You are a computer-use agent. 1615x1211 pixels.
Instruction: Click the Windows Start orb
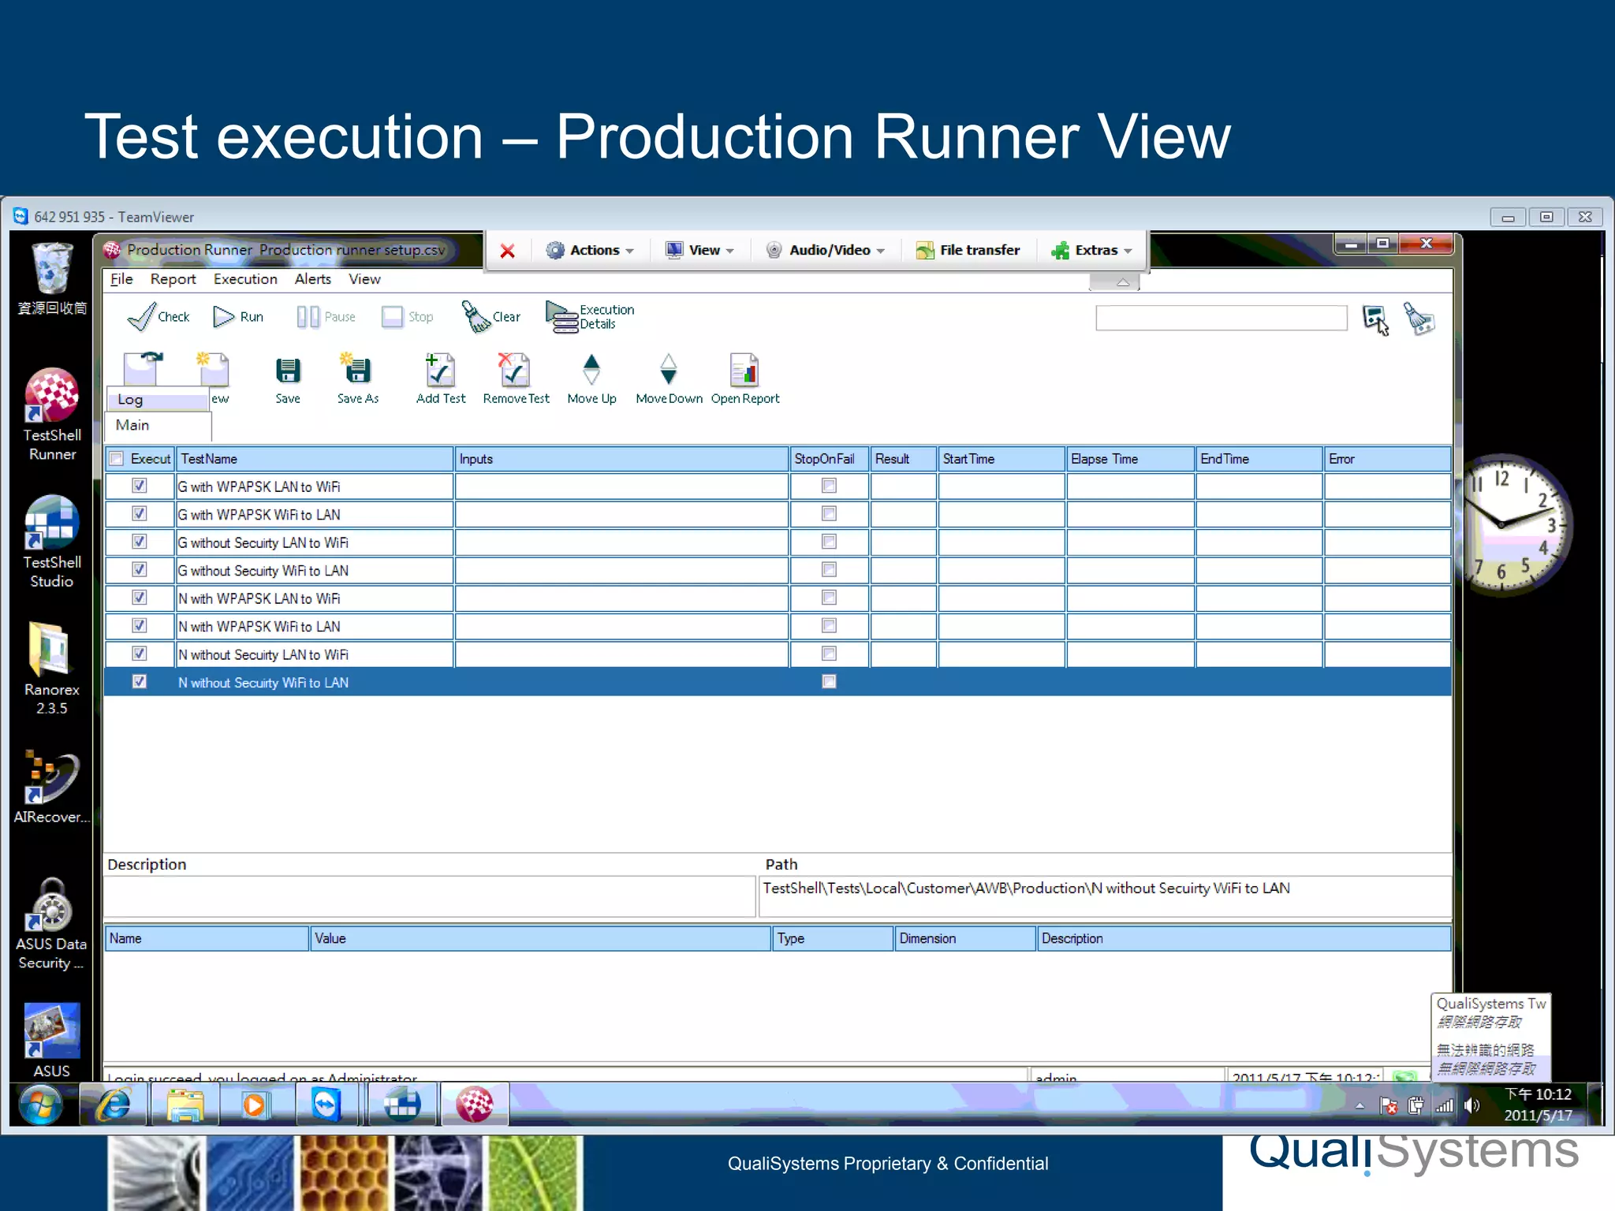point(41,1105)
